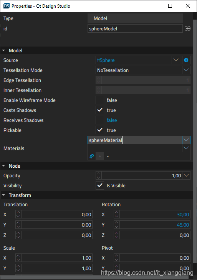The image size is (197, 280).
Task: Uncheck Casts Shadows checkbox
Action: pos(100,110)
